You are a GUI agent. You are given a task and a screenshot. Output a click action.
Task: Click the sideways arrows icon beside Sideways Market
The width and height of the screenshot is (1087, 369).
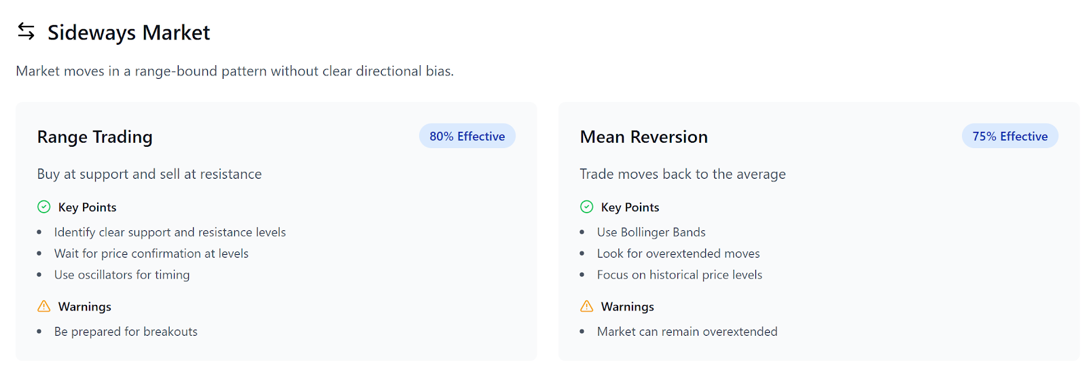[26, 31]
